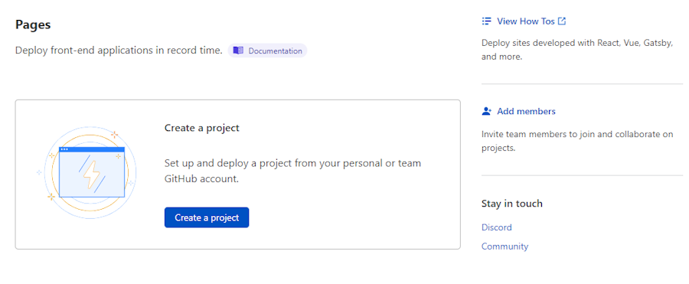Viewport: 689px width, 284px height.
Task: Click the list icon beside View How Tos
Action: (486, 21)
